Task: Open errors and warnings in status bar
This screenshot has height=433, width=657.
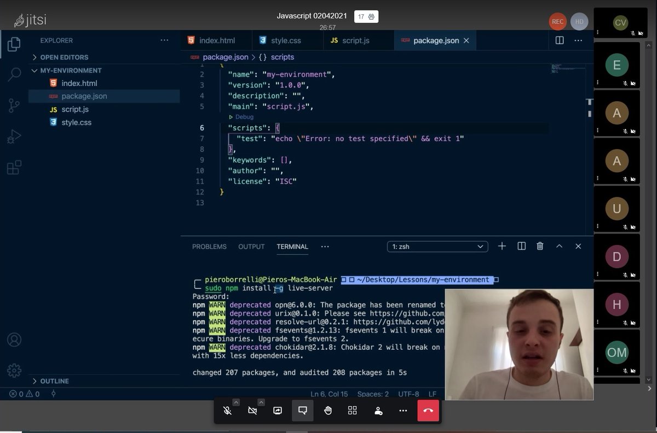Action: click(x=24, y=394)
